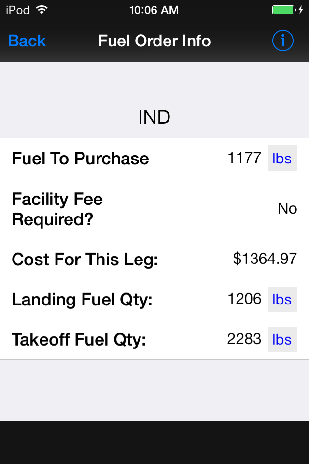Image resolution: width=309 pixels, height=464 pixels.
Task: Go back using the Back button
Action: [x=27, y=41]
